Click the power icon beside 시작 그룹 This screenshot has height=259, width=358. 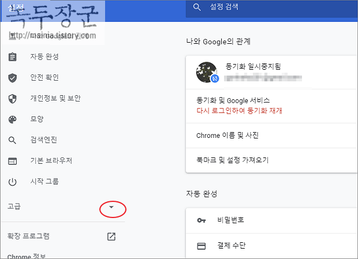[12, 182]
